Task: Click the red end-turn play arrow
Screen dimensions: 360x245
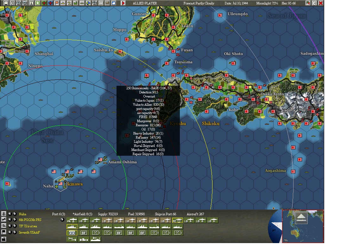Action: click(123, 3)
